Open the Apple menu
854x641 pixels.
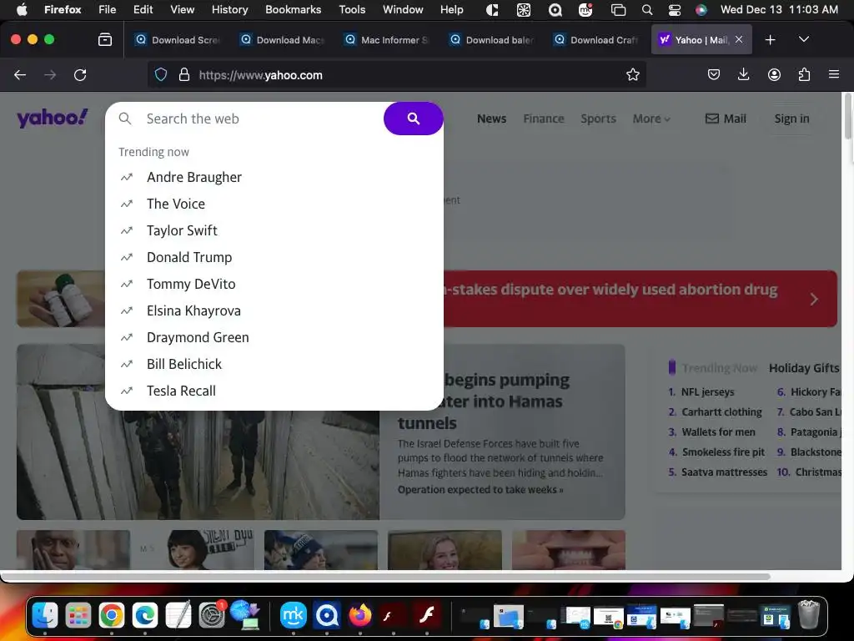pos(22,9)
